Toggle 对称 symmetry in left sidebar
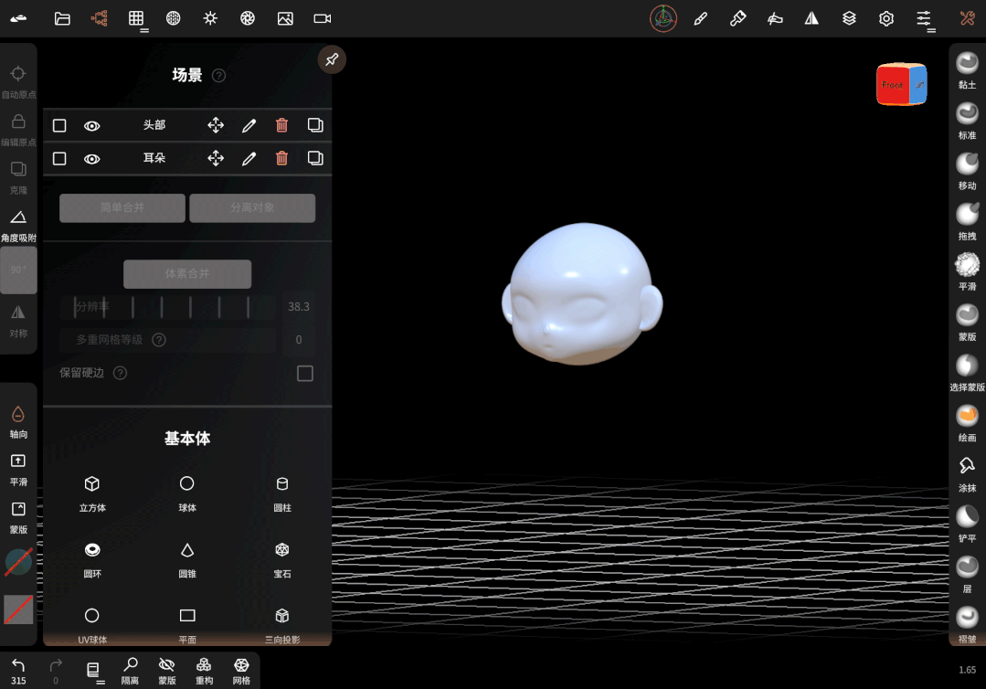 click(18, 321)
